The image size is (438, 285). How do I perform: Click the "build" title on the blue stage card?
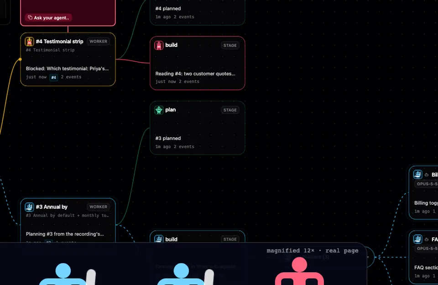[x=171, y=239]
